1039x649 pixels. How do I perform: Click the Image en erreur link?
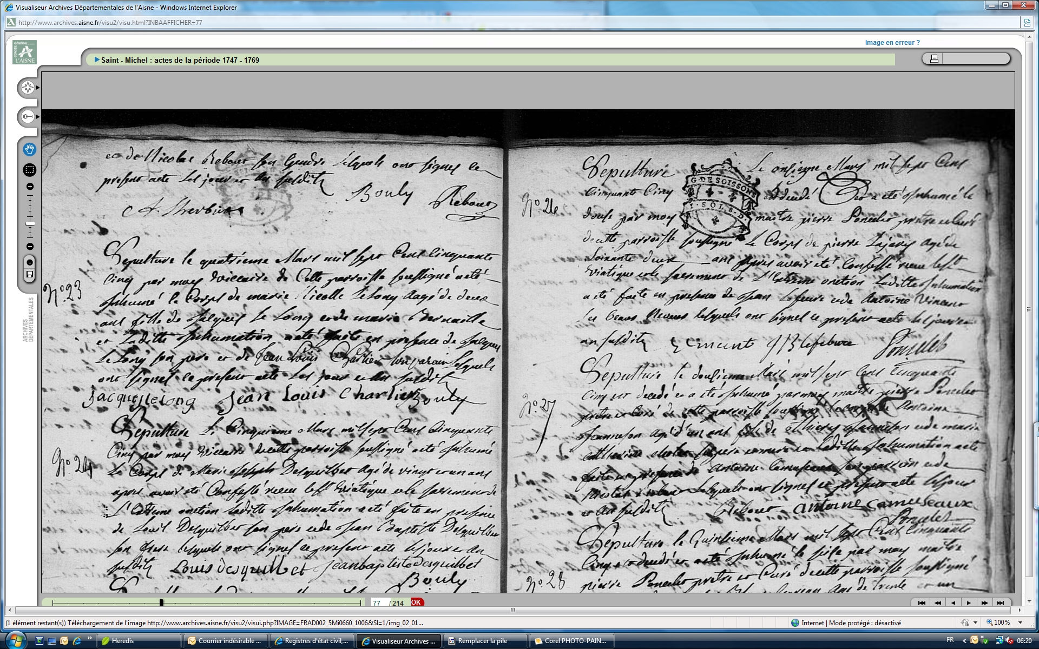tap(892, 43)
